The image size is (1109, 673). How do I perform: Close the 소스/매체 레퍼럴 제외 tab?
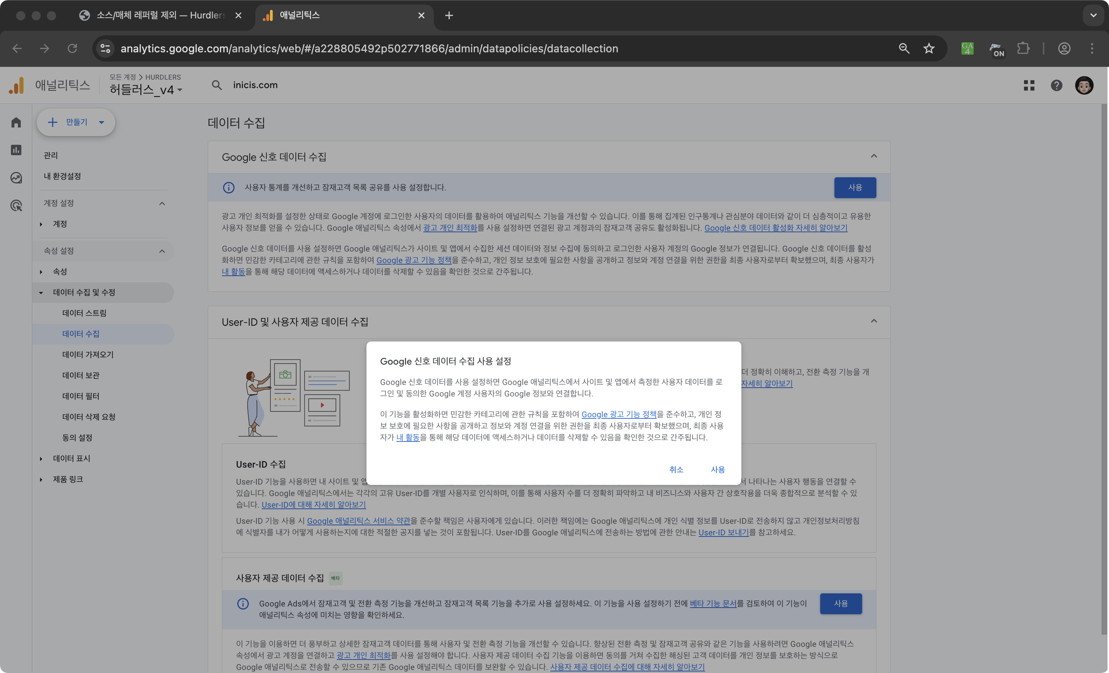pos(238,15)
